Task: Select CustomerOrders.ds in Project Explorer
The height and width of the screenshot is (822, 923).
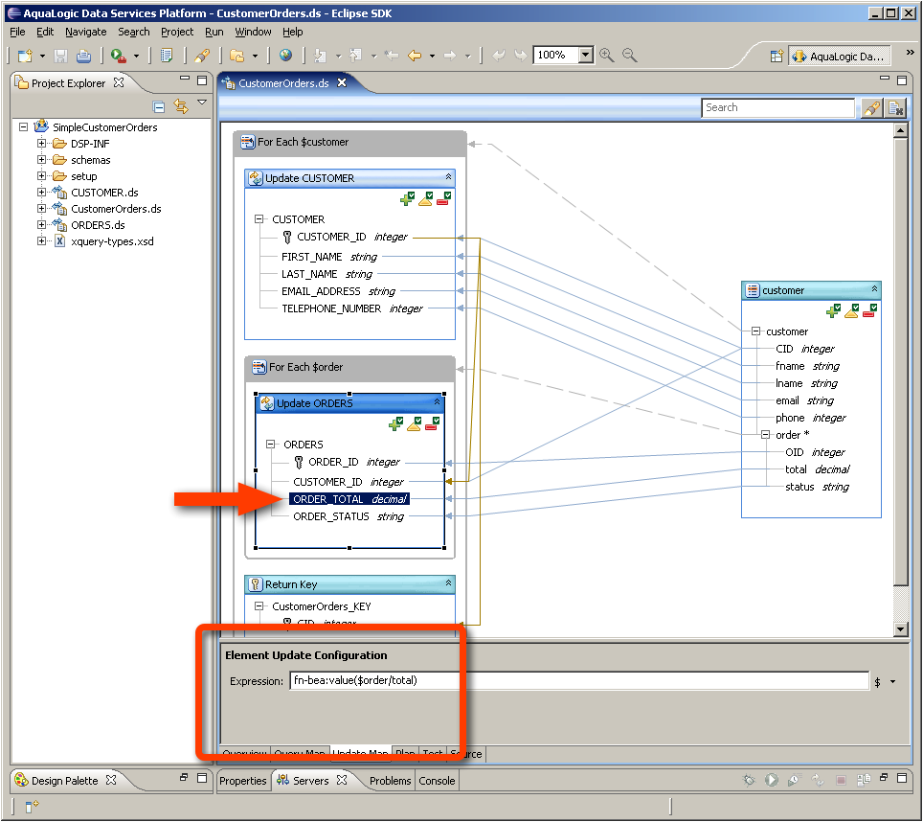Action: [x=116, y=209]
